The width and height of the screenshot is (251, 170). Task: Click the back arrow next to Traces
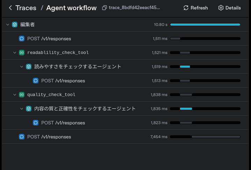coord(10,8)
